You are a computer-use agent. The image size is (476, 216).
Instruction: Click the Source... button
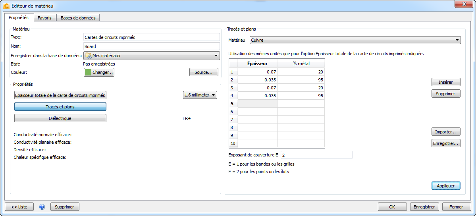204,72
